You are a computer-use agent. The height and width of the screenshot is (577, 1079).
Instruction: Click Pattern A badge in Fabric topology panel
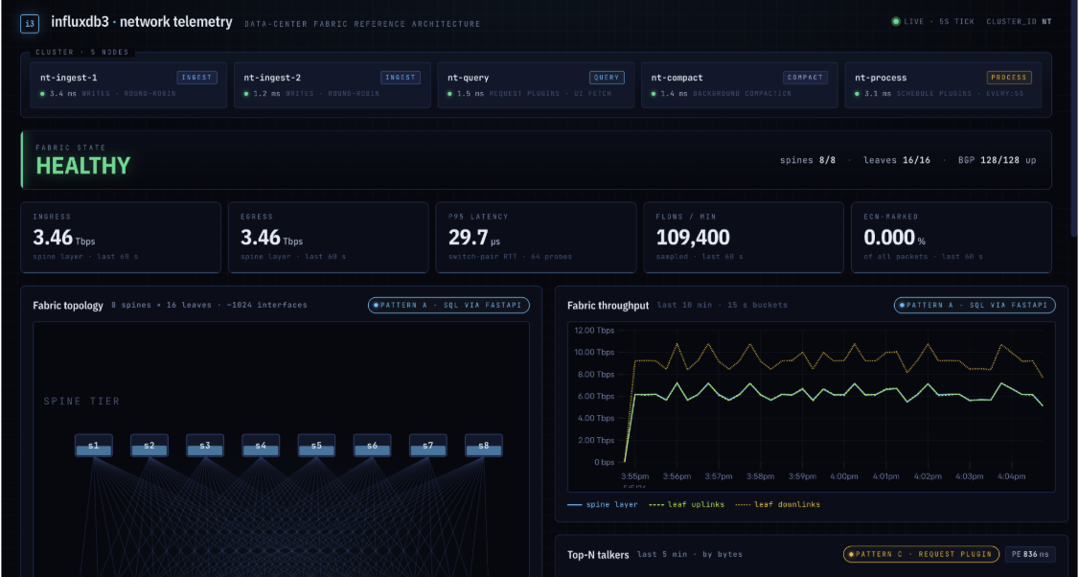pos(448,305)
